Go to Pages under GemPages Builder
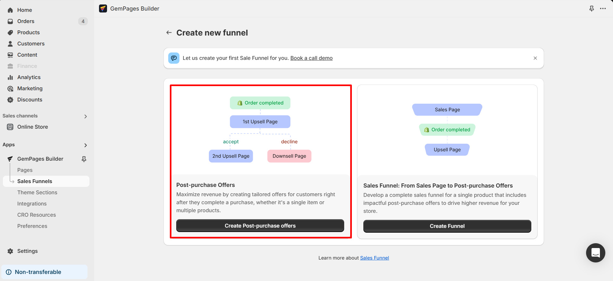 (25, 170)
